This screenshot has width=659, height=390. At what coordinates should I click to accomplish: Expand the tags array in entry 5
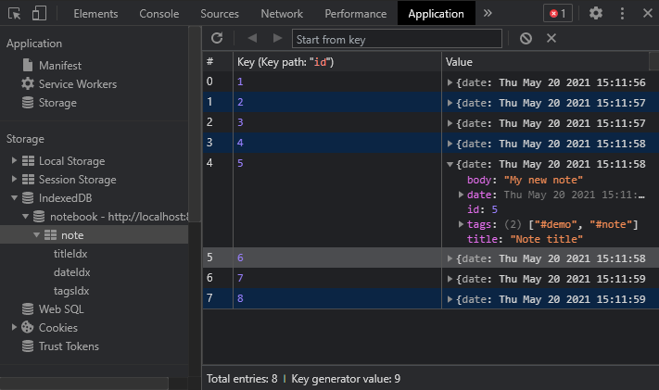(463, 225)
